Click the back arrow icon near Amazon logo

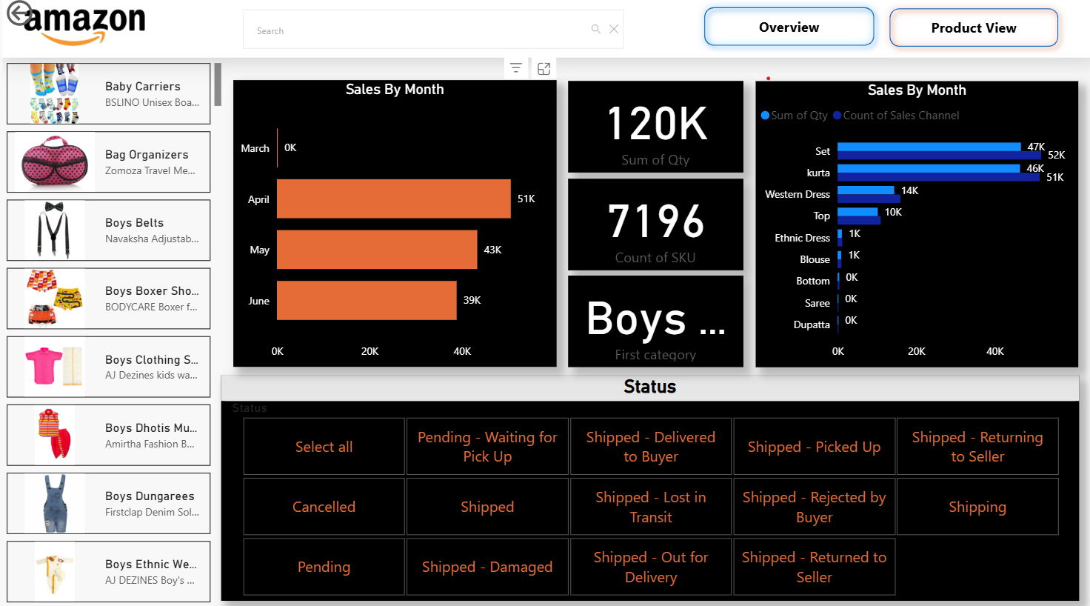(19, 13)
